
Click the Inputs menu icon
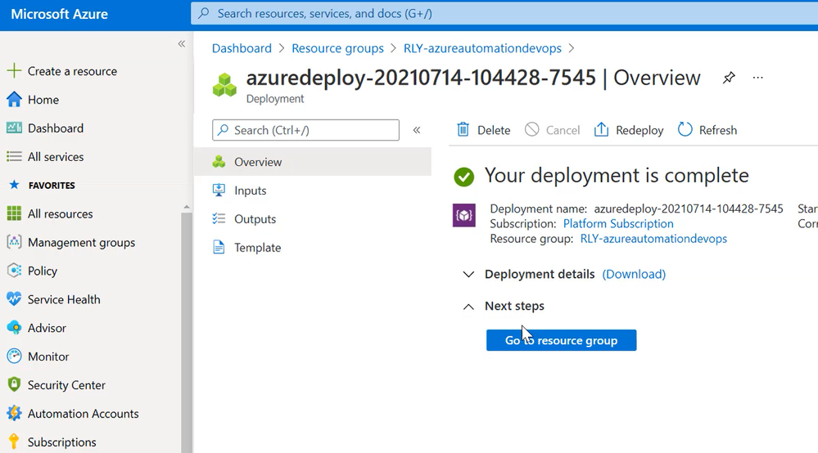pos(219,190)
